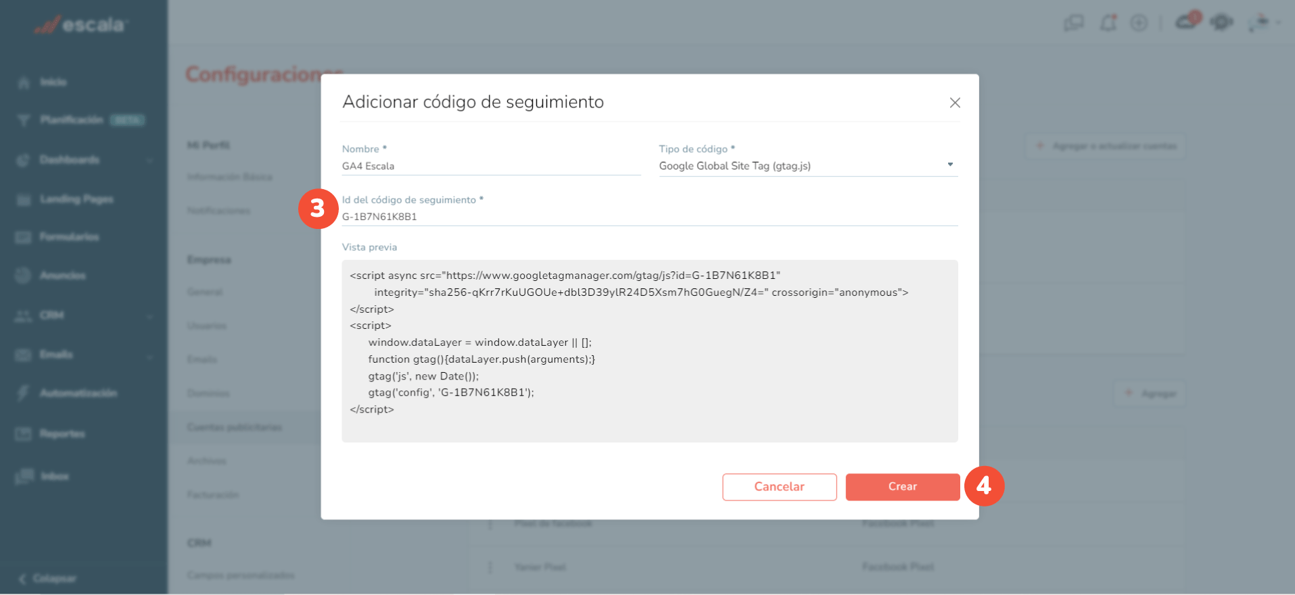
Task: Select Dominios under Empresa
Action: (x=209, y=393)
